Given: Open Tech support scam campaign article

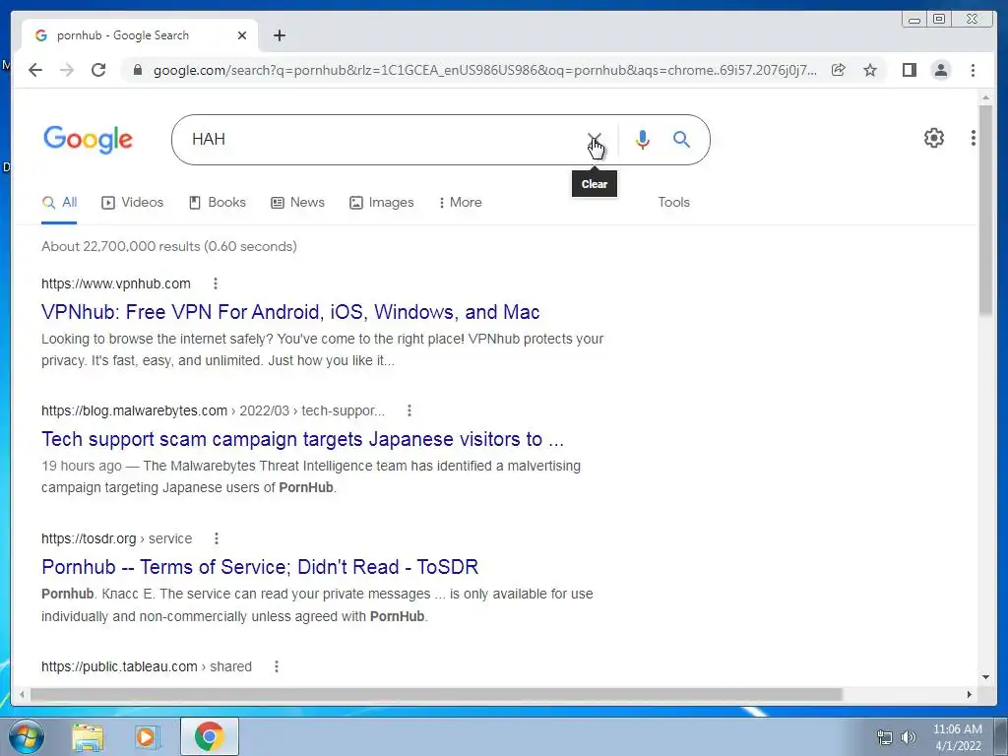Looking at the screenshot, I should coord(303,439).
